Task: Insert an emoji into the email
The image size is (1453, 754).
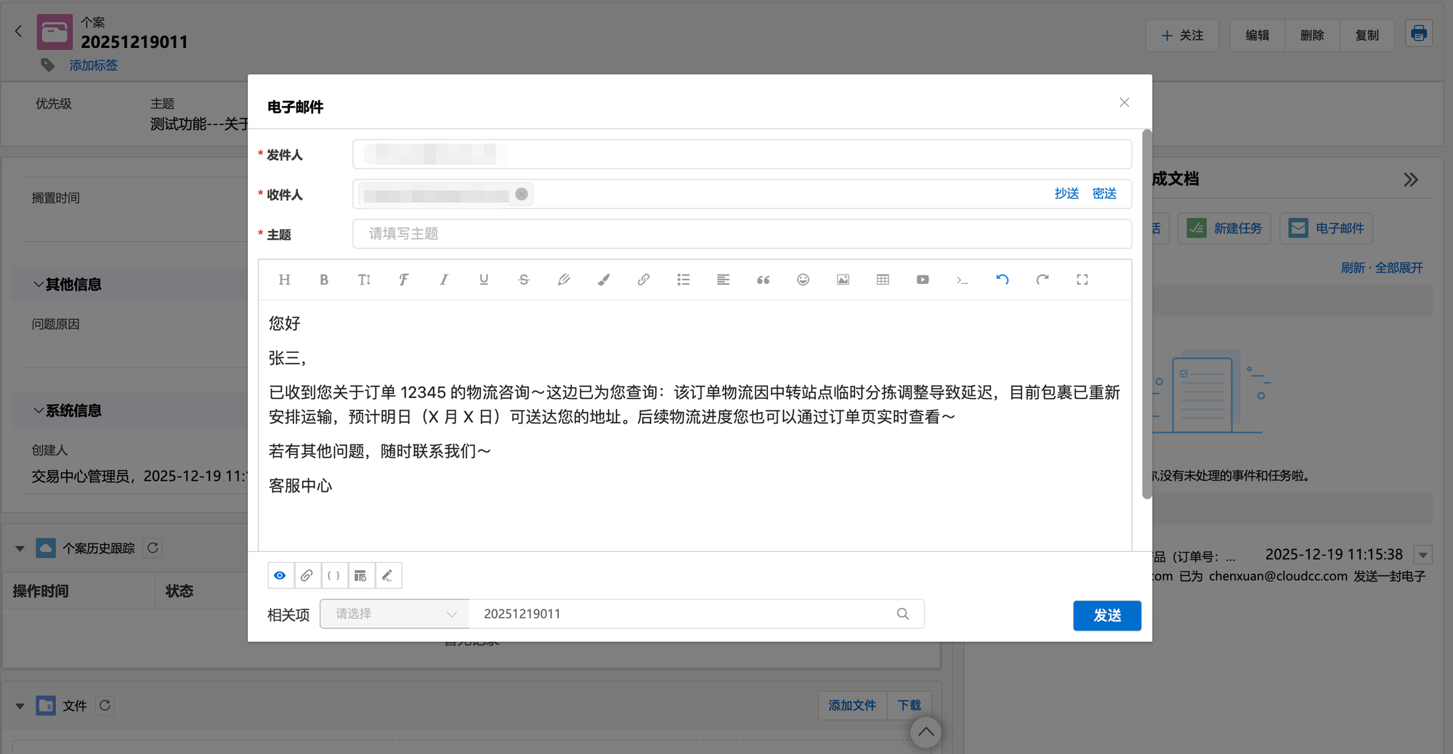Action: (x=803, y=280)
